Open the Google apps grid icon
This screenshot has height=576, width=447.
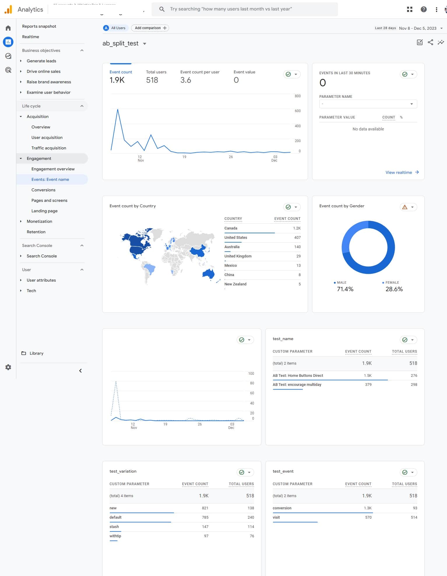tap(410, 9)
